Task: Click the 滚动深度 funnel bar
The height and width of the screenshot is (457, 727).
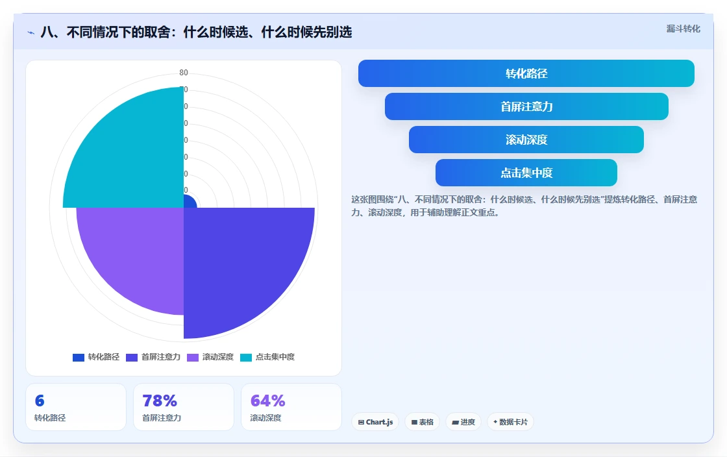Action: (x=526, y=140)
